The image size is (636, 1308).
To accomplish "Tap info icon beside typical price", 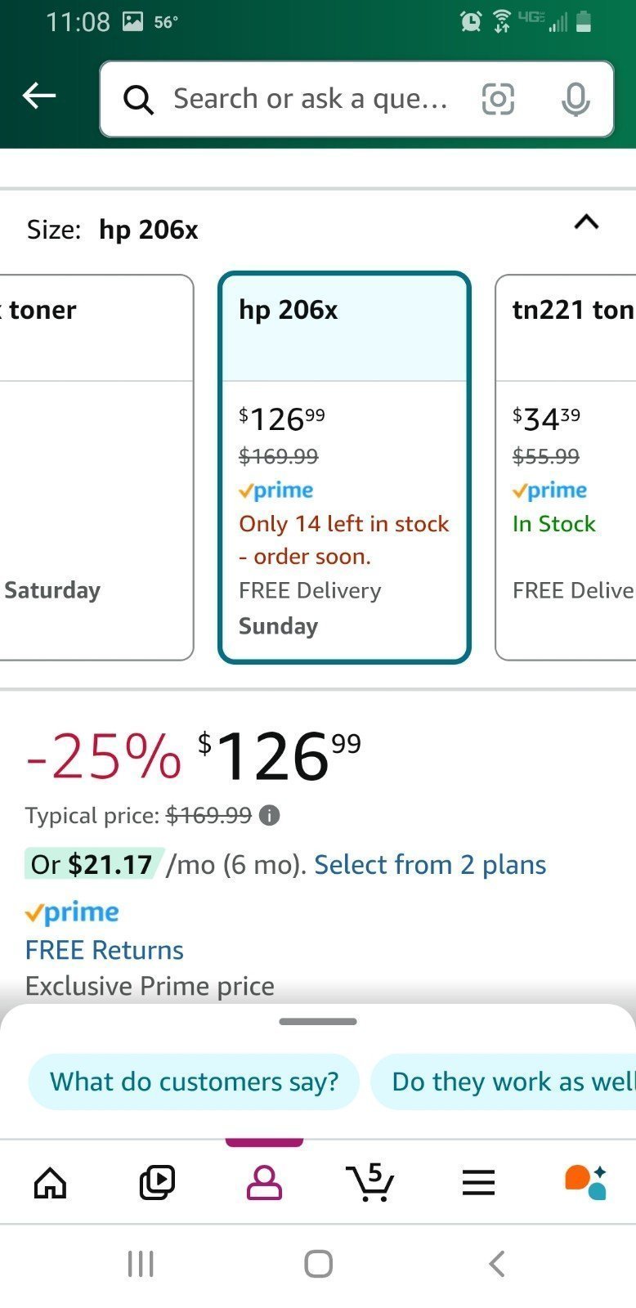I will (x=269, y=815).
